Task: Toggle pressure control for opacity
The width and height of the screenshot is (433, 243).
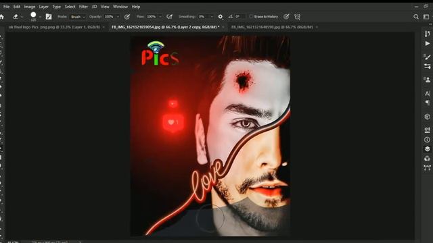Action: pos(127,17)
